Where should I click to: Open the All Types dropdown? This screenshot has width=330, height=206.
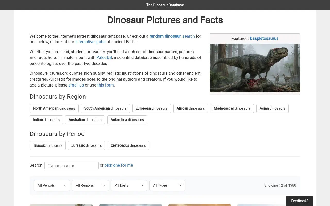tap(167, 185)
